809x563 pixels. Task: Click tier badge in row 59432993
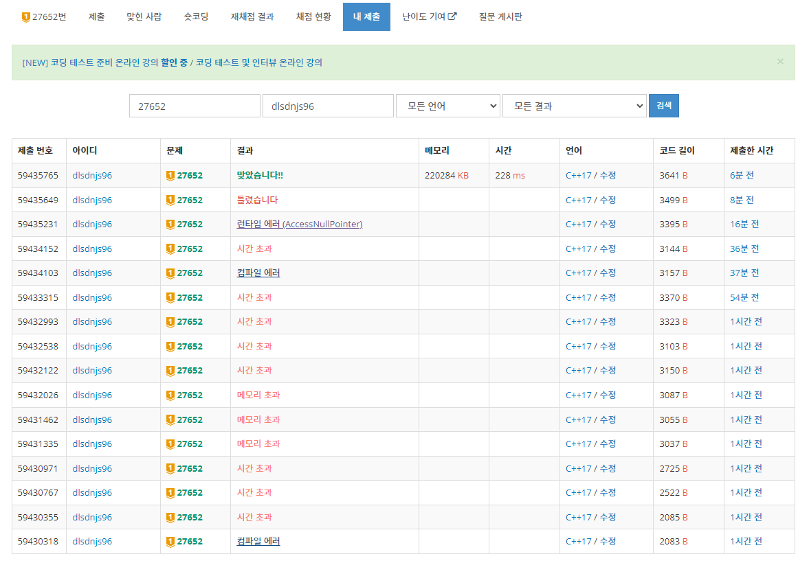(x=170, y=322)
